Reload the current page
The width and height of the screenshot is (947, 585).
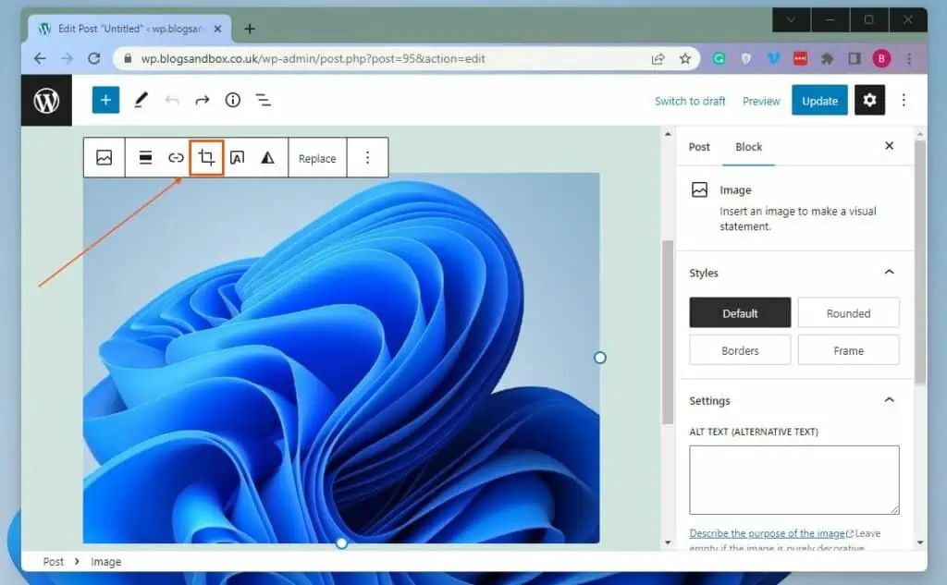[93, 58]
